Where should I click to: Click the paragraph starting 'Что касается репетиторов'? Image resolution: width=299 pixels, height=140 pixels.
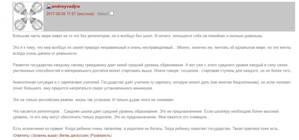point(146,115)
